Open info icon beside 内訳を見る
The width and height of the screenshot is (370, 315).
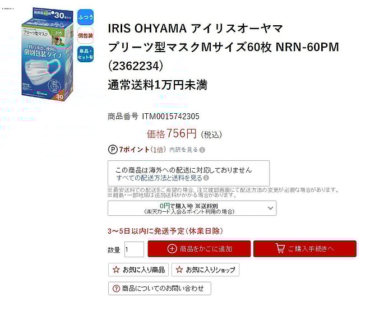pos(202,150)
